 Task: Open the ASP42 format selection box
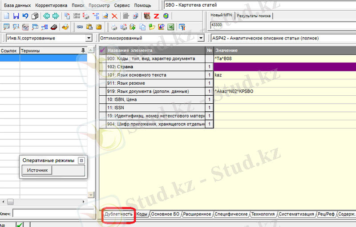click(x=283, y=38)
